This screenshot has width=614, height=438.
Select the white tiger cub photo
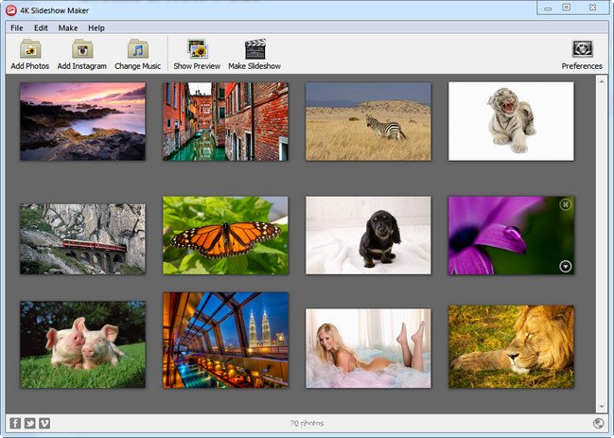(x=511, y=121)
